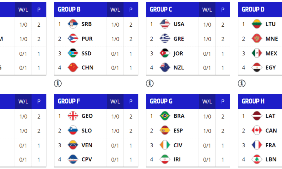282x169 pixels.
Task: Click the Greece flag icon
Action: [165, 39]
